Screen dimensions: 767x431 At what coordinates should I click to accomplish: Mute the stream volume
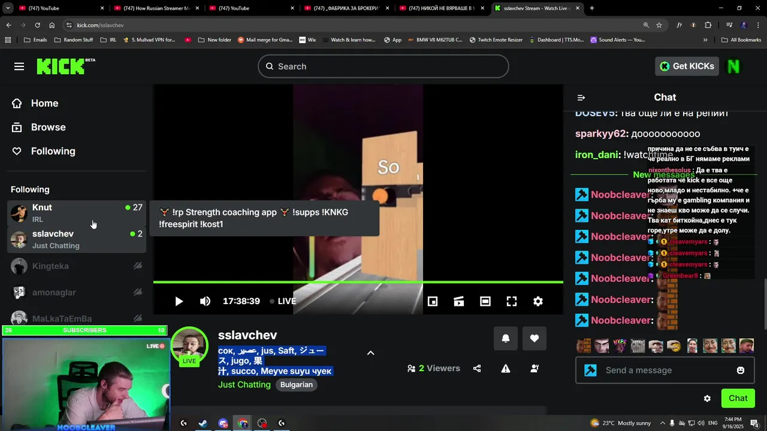pyautogui.click(x=205, y=301)
